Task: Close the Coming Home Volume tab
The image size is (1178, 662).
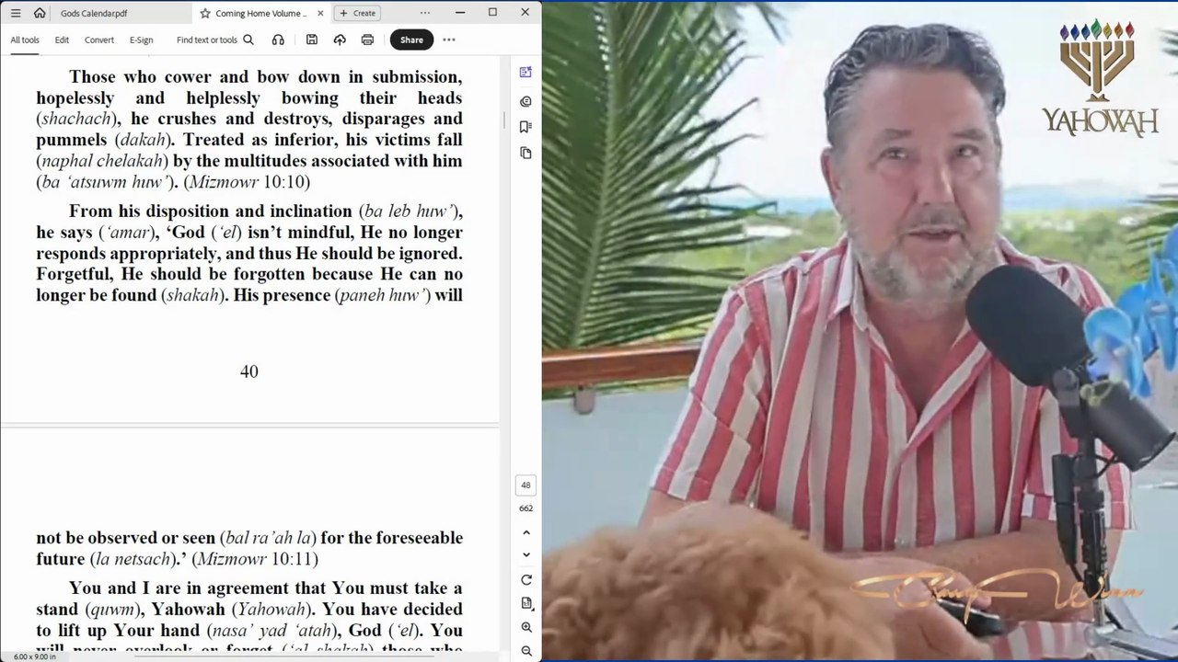Action: (318, 13)
